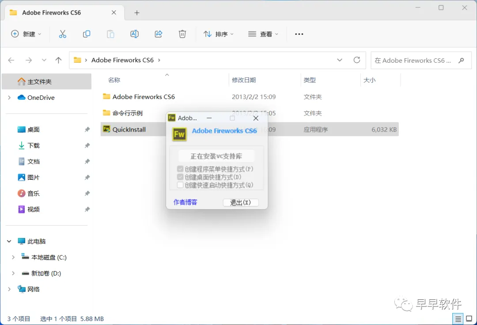Sort by 大小 column header

pyautogui.click(x=370, y=80)
